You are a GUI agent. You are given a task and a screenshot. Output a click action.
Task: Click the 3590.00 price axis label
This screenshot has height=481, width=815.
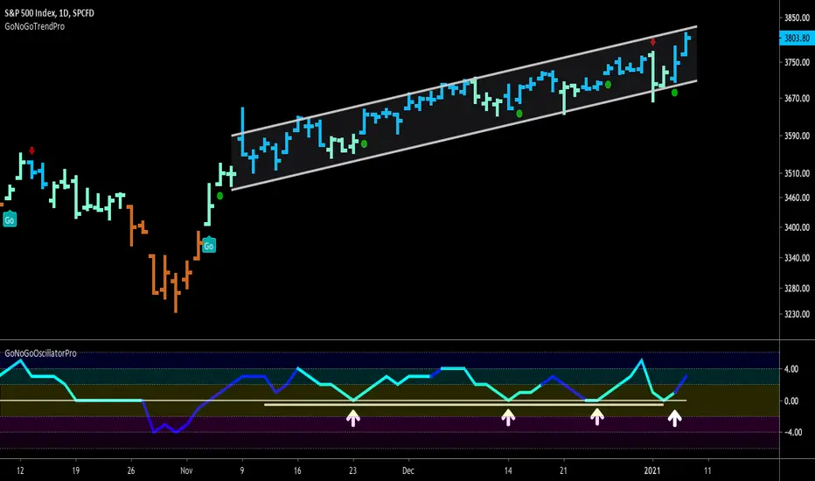797,136
